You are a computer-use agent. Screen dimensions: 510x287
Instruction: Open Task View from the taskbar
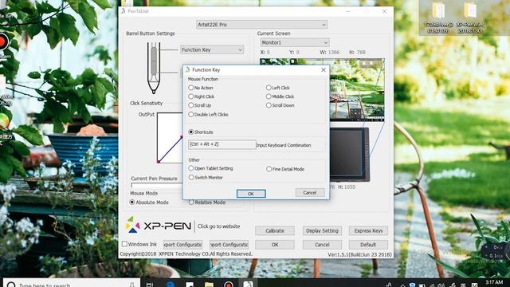[x=150, y=284]
